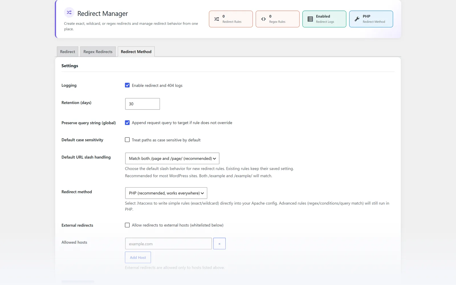Click the Add Host button
The width and height of the screenshot is (456, 285).
[138, 257]
